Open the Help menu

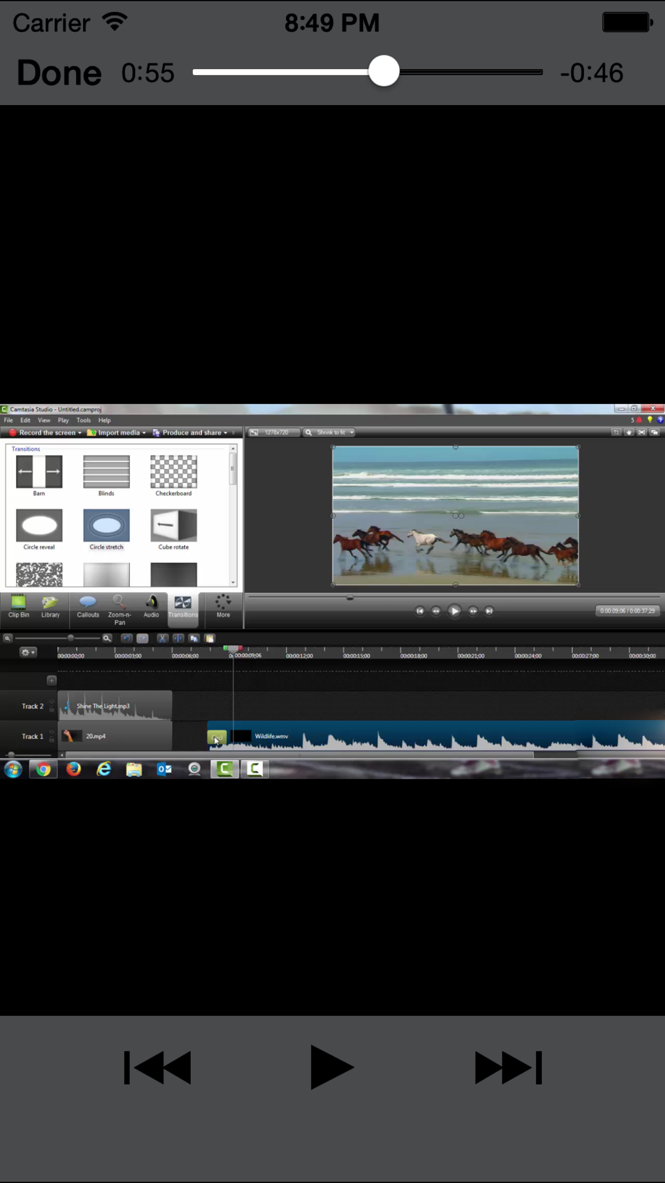click(x=104, y=421)
